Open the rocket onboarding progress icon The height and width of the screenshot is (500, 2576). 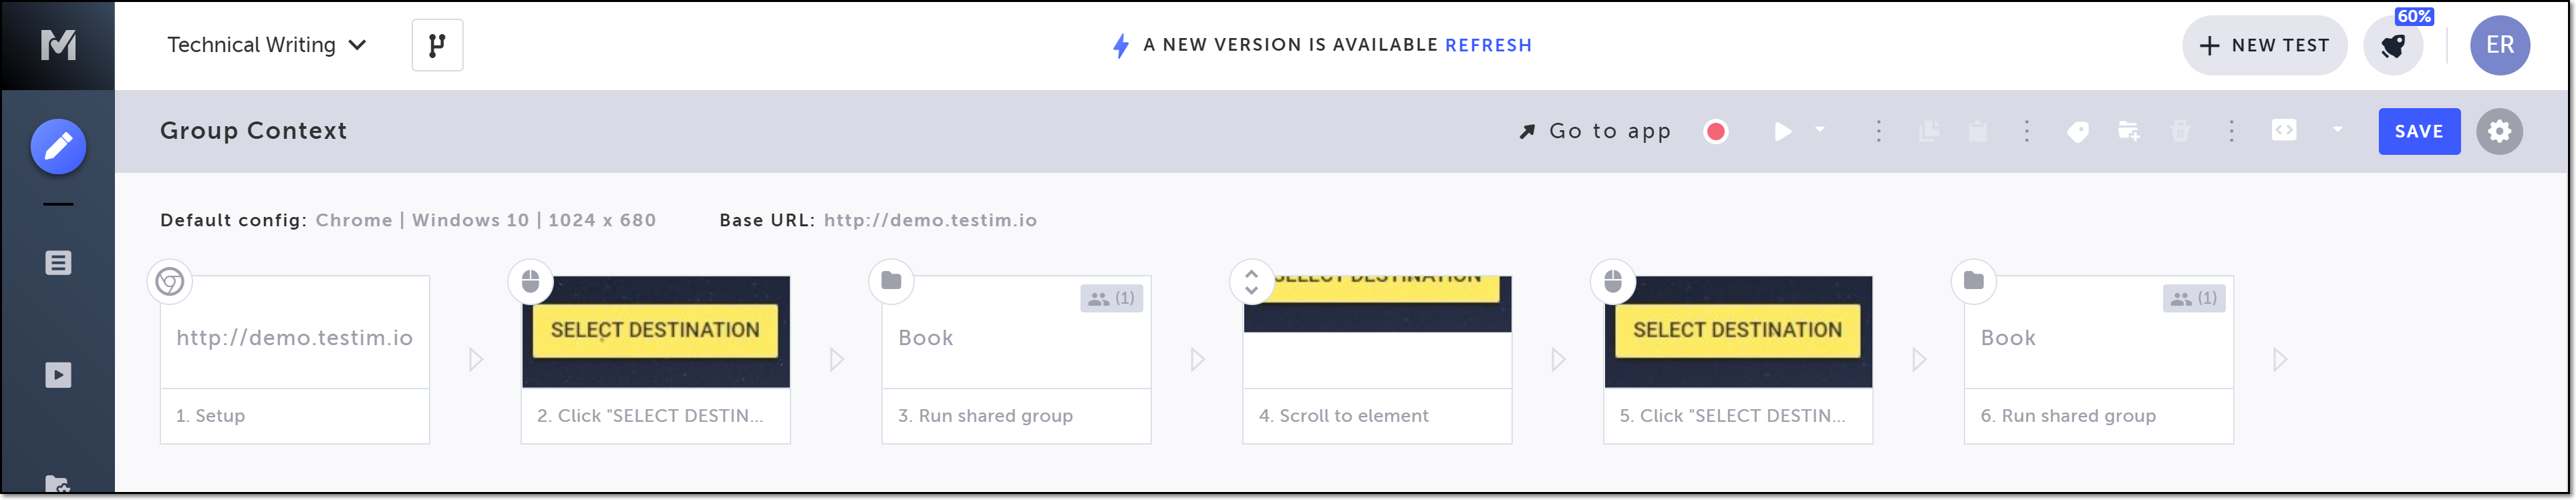pyautogui.click(x=2393, y=46)
